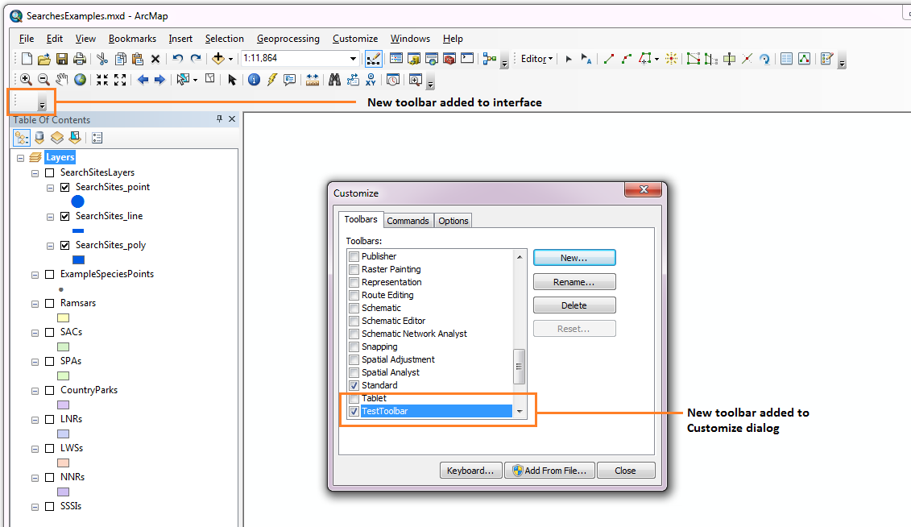
Task: Open the Python window icon
Action: [x=467, y=58]
